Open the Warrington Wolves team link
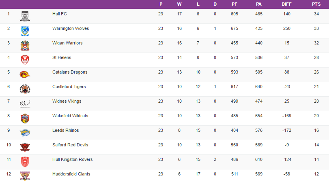The width and height of the screenshot is (329, 186). 71,28
